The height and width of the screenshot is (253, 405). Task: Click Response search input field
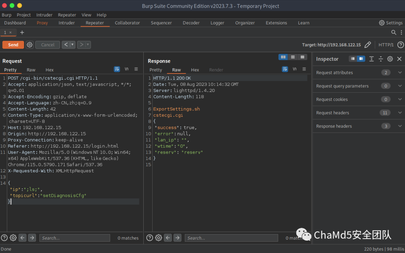tap(231, 238)
